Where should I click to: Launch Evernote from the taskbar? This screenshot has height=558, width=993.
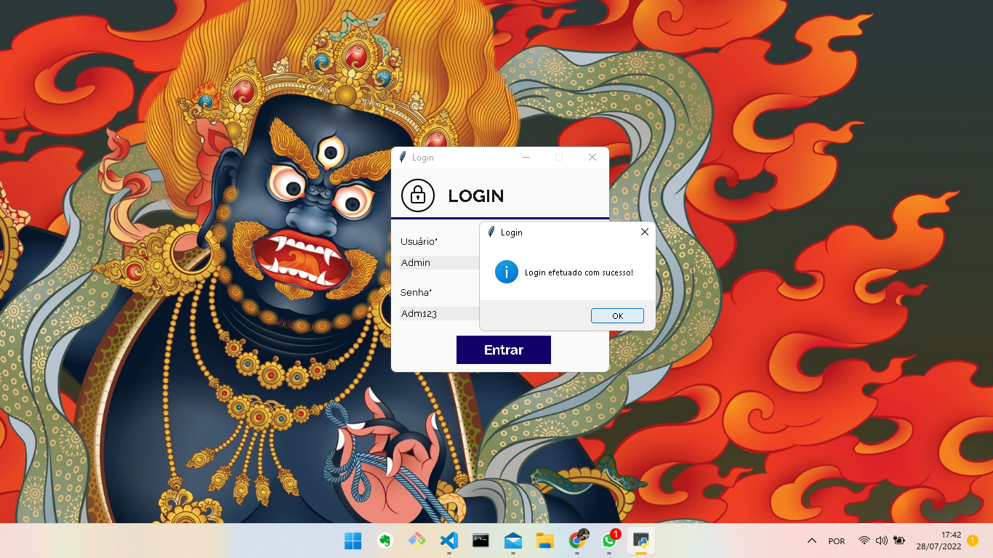click(x=385, y=541)
